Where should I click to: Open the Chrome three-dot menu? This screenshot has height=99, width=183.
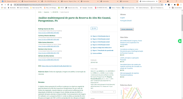click(181, 5)
